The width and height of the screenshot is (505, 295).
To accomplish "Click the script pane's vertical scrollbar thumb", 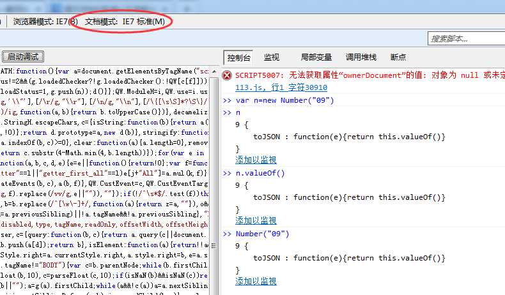I will point(214,245).
